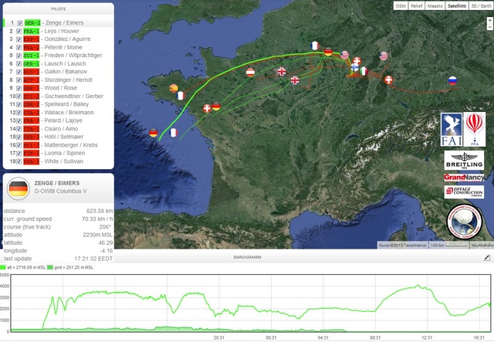
Task: Click the Grand Nancy sponsor logo
Action: [x=463, y=177]
